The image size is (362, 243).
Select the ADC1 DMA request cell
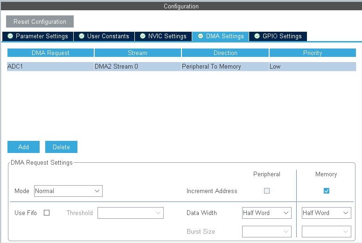(50, 66)
